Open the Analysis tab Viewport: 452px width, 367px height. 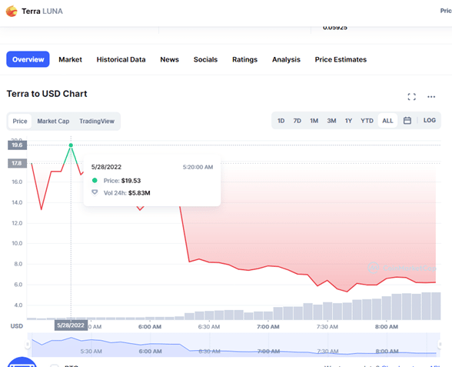point(286,59)
